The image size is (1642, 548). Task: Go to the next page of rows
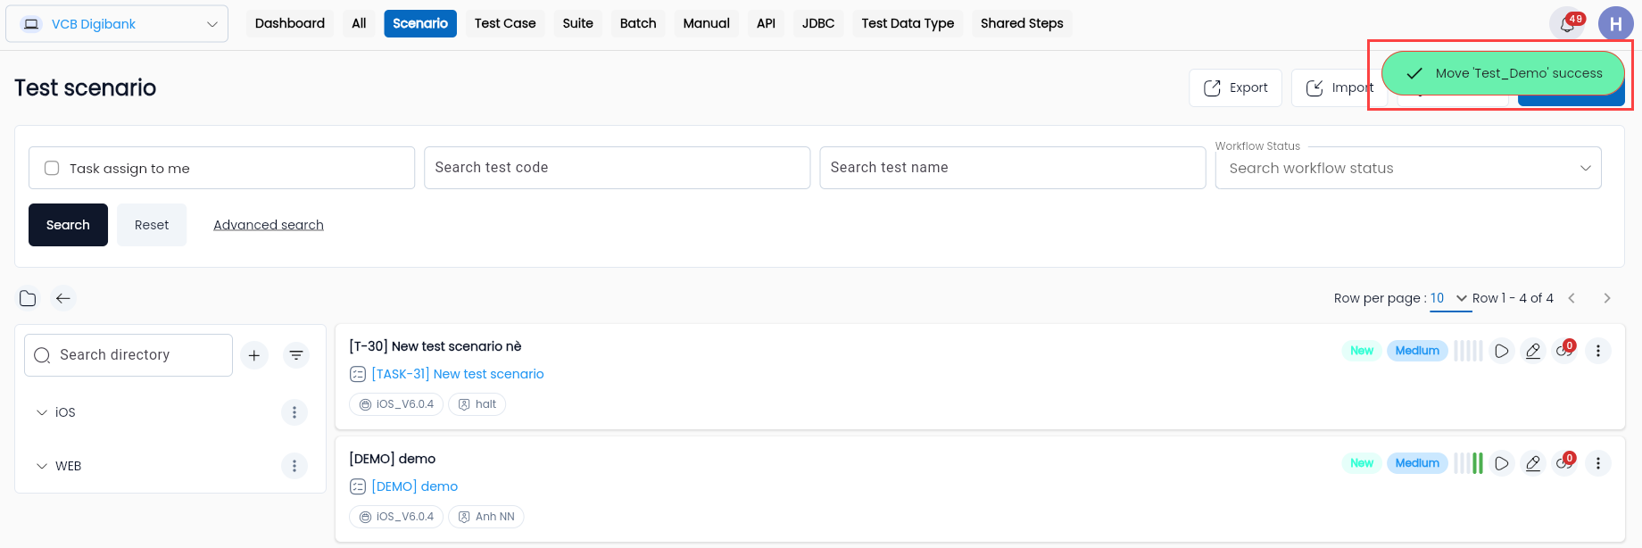click(1607, 298)
